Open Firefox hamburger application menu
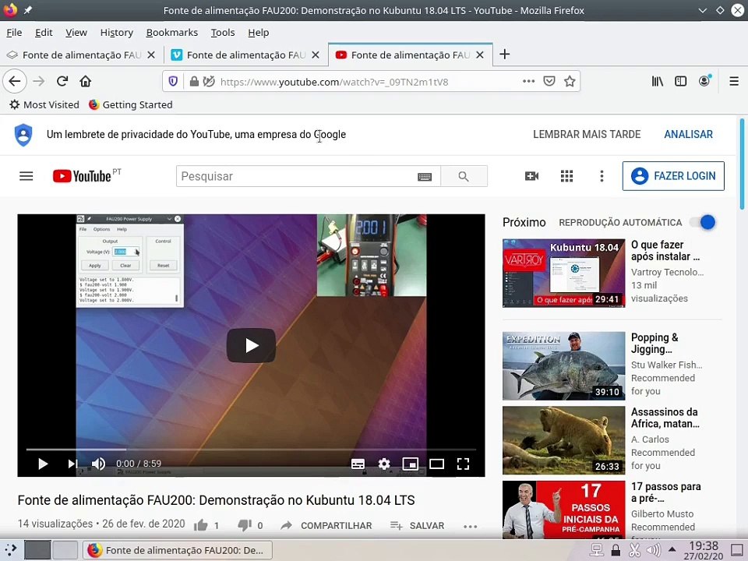Viewport: 748px width, 561px height. (734, 81)
